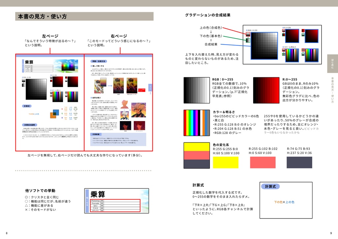Open the gradient result diagram box
338x239 pixels.
coord(282,45)
